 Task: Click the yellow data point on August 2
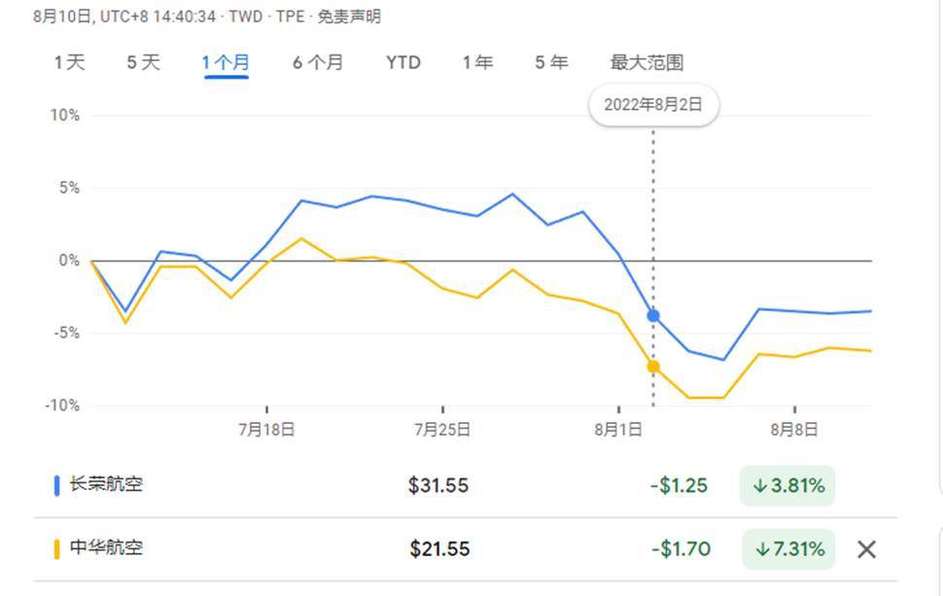[653, 367]
